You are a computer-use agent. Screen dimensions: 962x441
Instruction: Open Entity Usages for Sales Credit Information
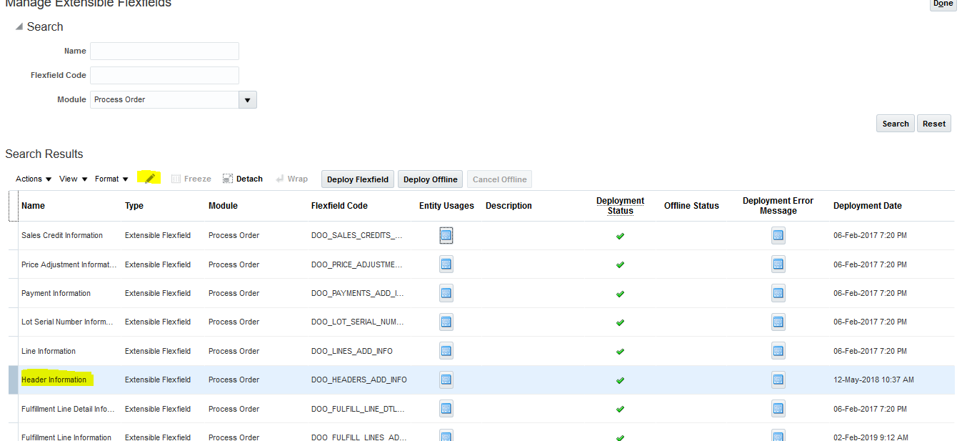pos(446,235)
